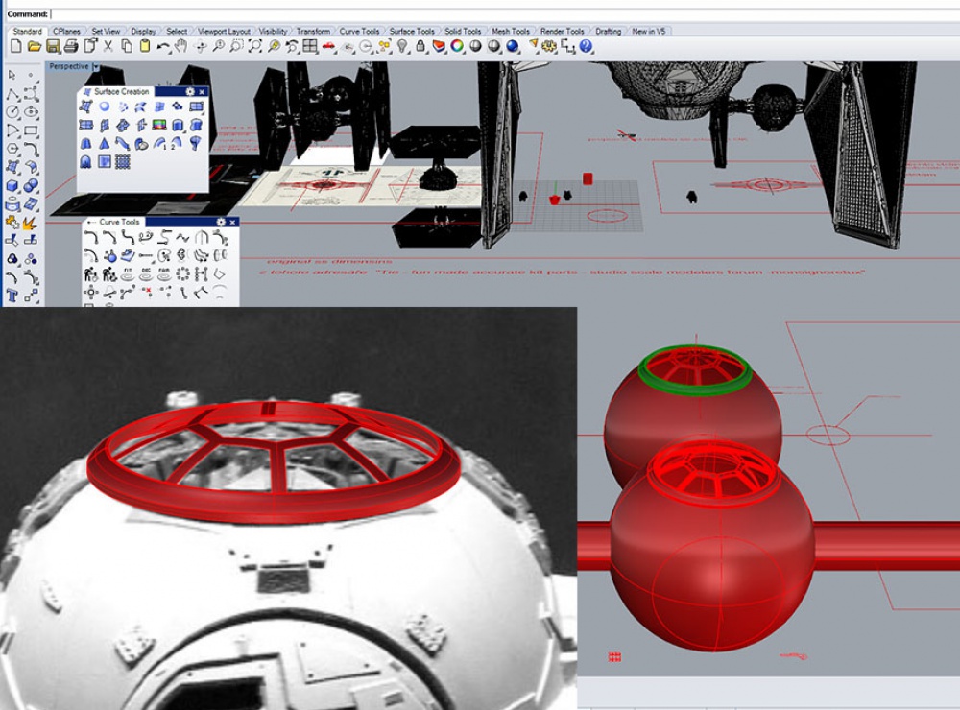Pick the Sphere icon in Surface Creation
The height and width of the screenshot is (710, 960).
click(x=105, y=107)
